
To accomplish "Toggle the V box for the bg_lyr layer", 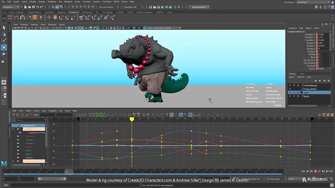I will [x=290, y=96].
